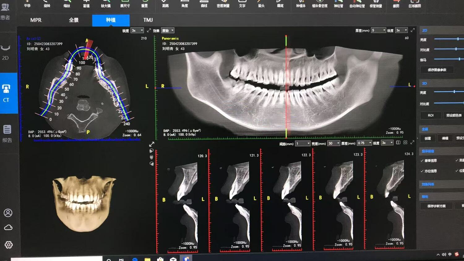464x261 pixels.
Task: Click the 保存图像参数 button
Action: 437,70
